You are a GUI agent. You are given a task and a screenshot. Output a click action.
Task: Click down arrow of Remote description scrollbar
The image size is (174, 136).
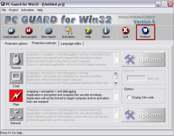pyautogui.click(x=116, y=64)
